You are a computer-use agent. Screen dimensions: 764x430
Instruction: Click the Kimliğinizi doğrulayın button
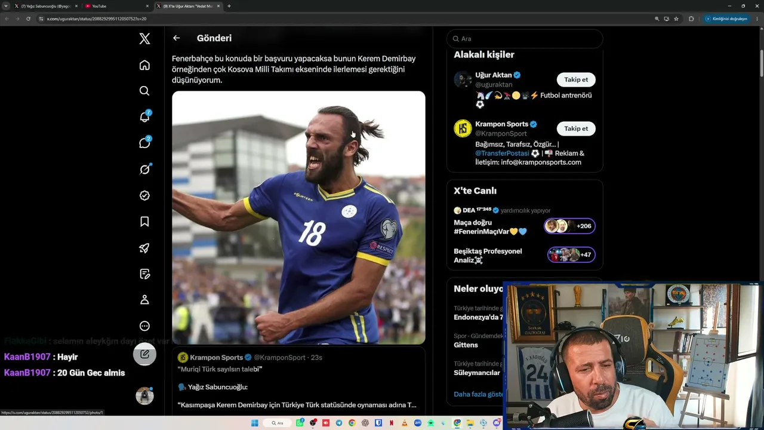tap(726, 19)
